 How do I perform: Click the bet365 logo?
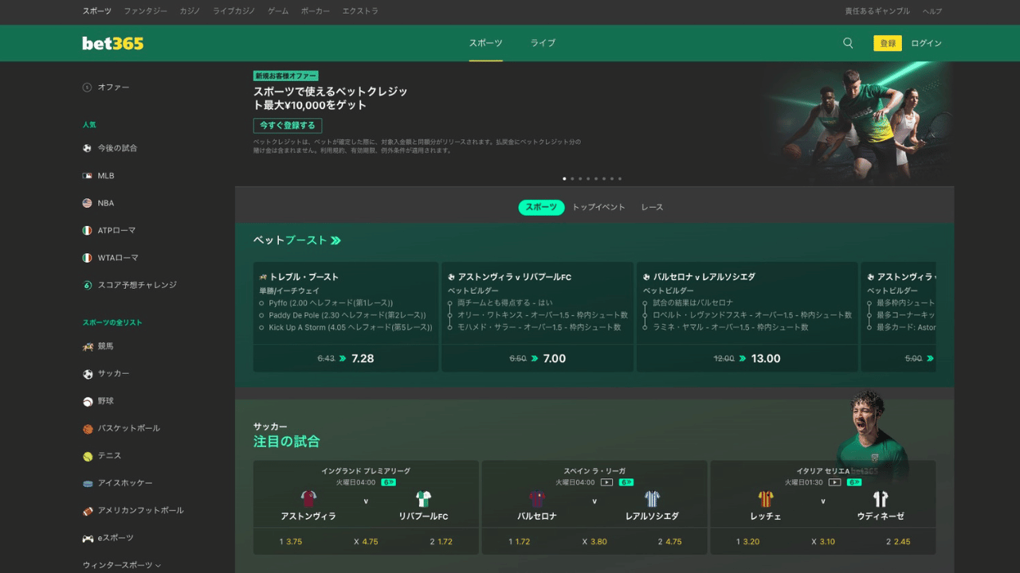[113, 43]
